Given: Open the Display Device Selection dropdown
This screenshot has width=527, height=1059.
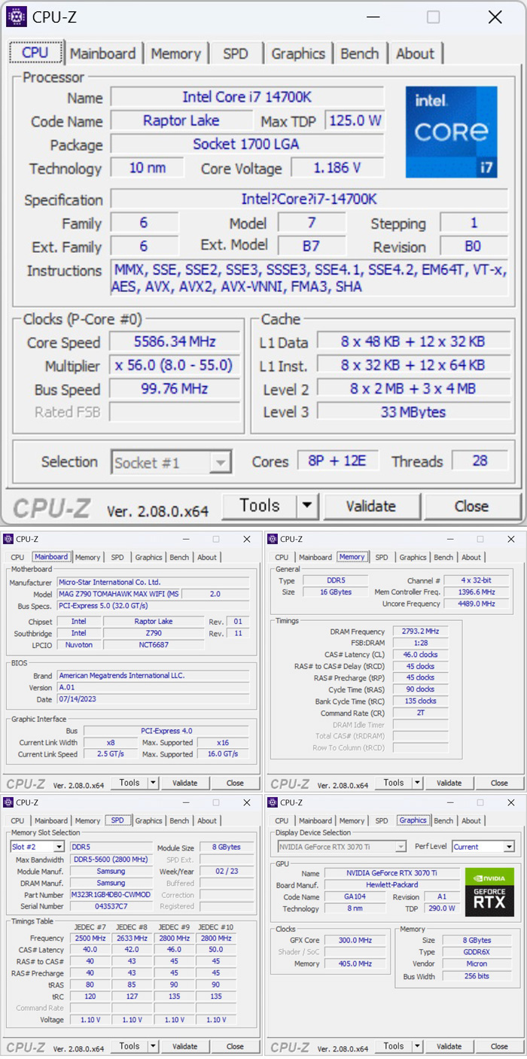Looking at the screenshot, I should [x=401, y=847].
